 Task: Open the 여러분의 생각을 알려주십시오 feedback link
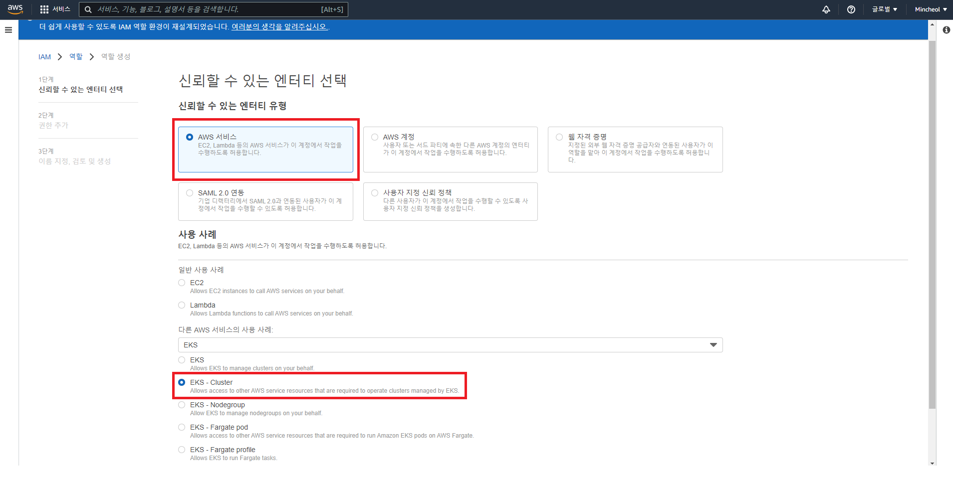click(x=279, y=27)
